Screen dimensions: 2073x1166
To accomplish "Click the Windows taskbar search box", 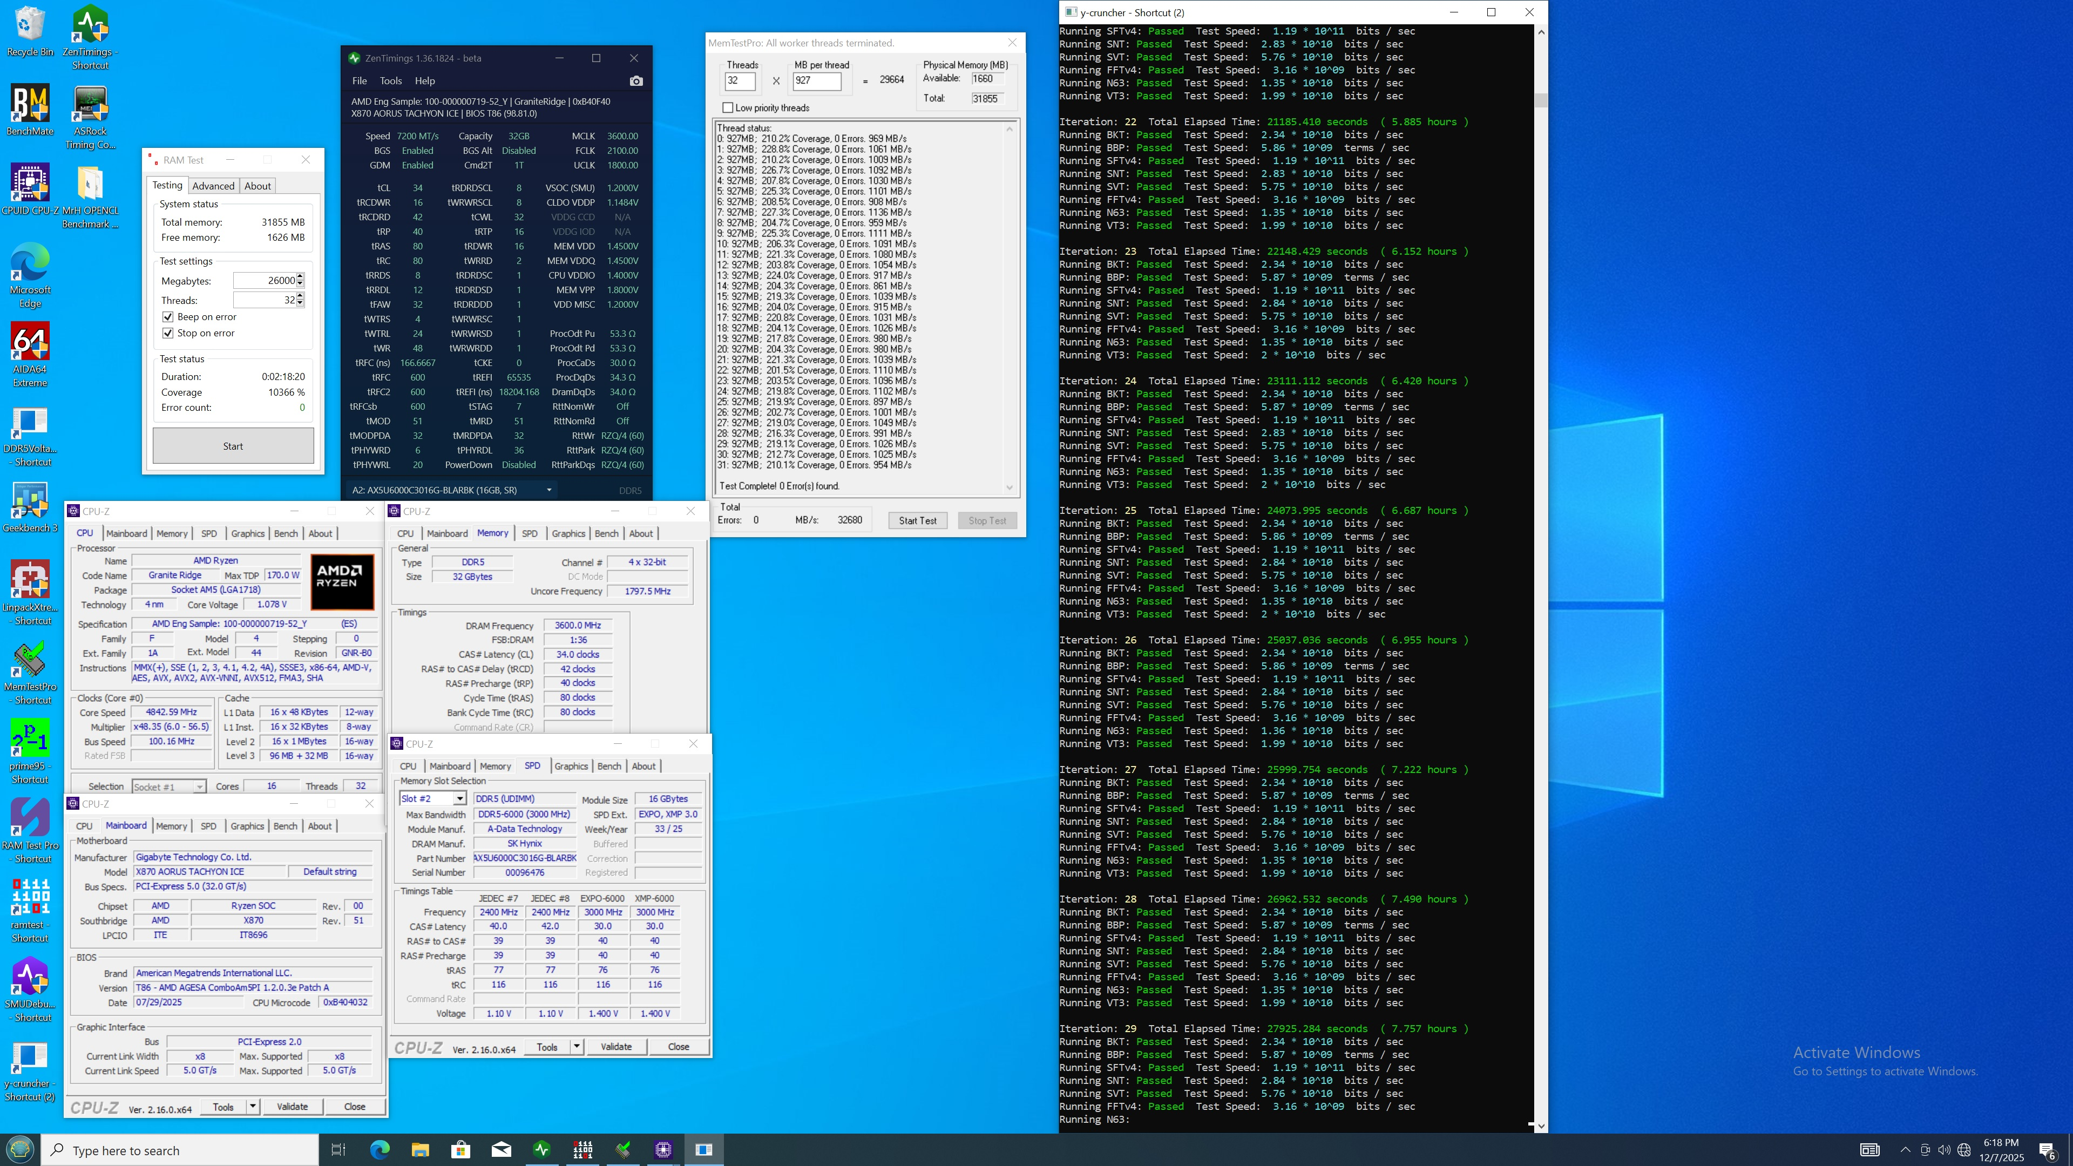I will (x=179, y=1150).
